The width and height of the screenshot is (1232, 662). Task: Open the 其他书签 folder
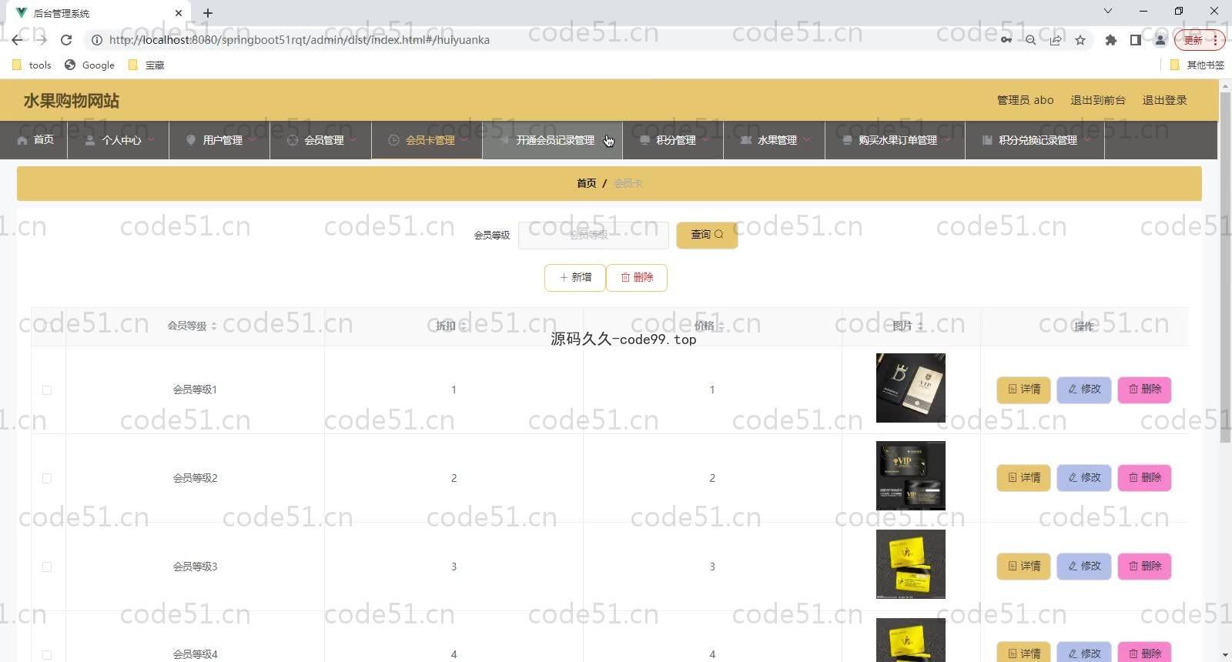[x=1197, y=65]
